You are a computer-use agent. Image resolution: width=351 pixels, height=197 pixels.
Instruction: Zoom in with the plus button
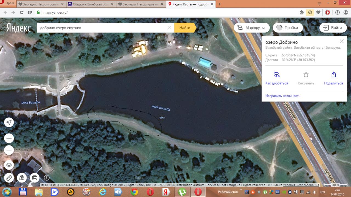[x=9, y=138]
